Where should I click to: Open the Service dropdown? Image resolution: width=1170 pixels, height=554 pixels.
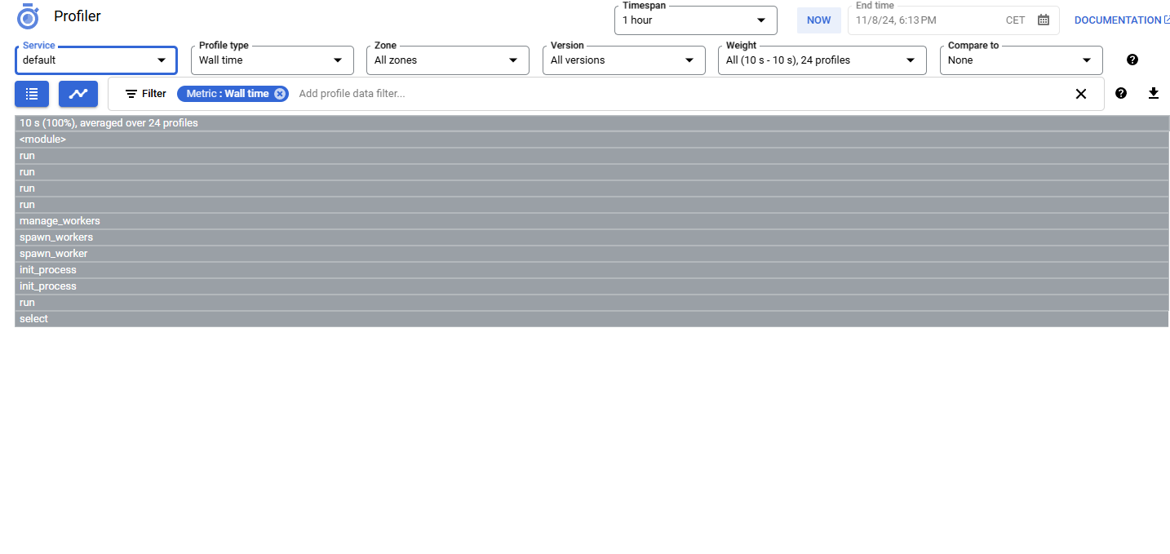tap(95, 60)
